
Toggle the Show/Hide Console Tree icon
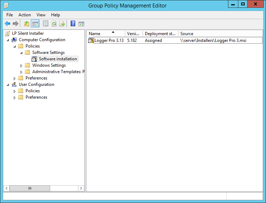[35, 23]
